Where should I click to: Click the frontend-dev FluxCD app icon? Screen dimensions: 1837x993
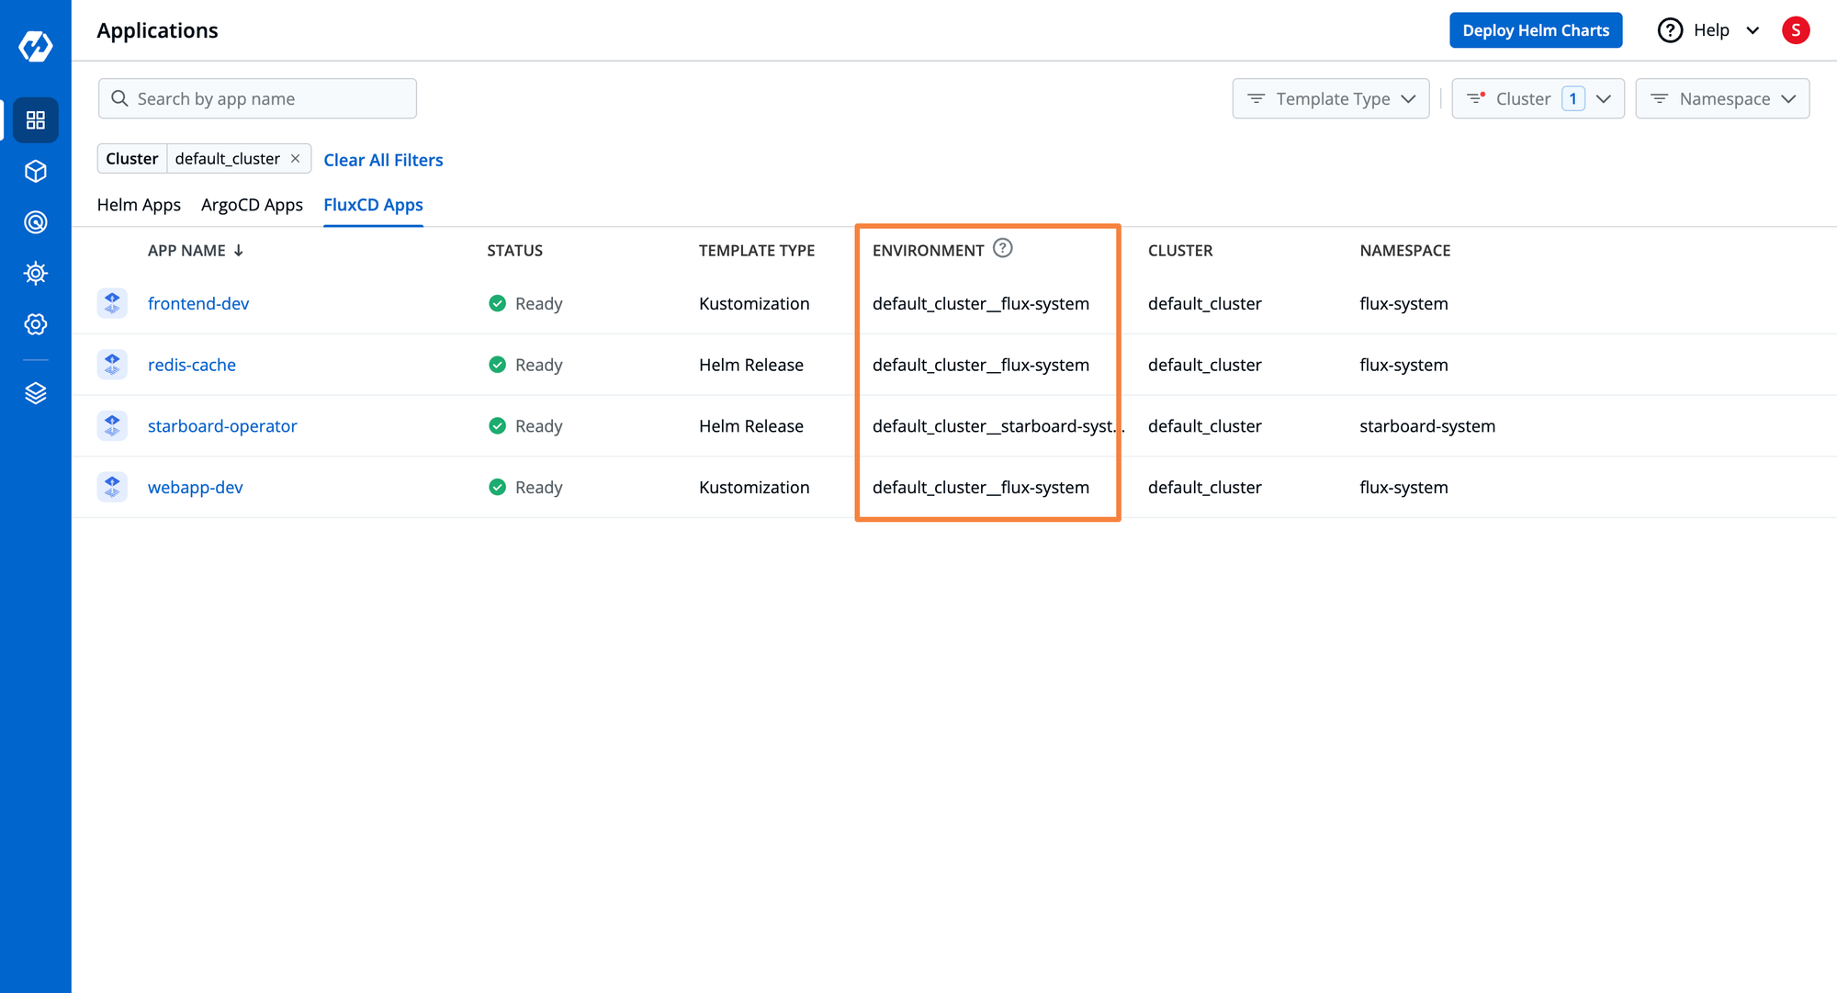point(112,302)
